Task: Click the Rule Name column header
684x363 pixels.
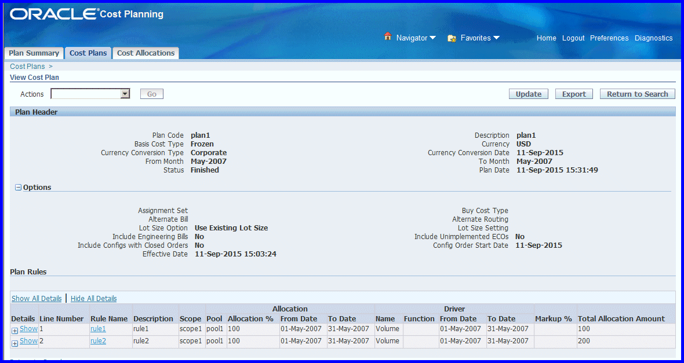Action: coord(109,318)
